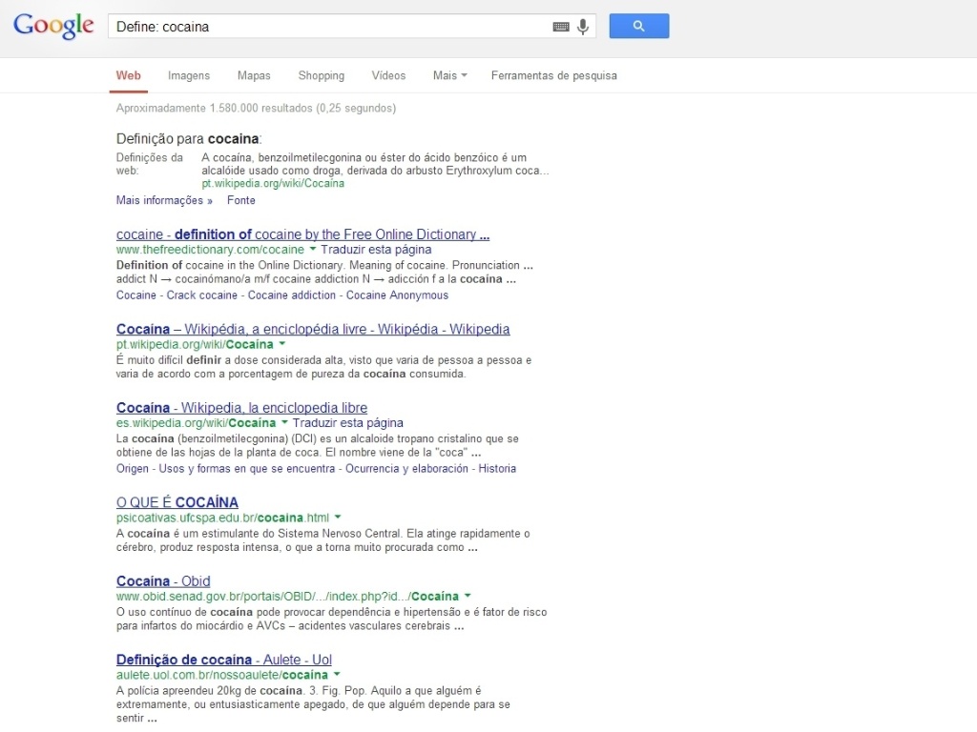Select the Web tab
This screenshot has width=977, height=732.
point(128,75)
